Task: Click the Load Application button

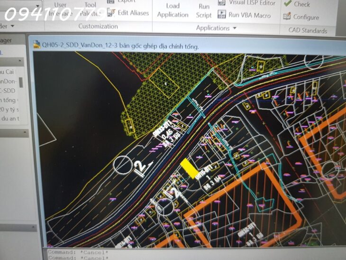Action: tap(173, 10)
